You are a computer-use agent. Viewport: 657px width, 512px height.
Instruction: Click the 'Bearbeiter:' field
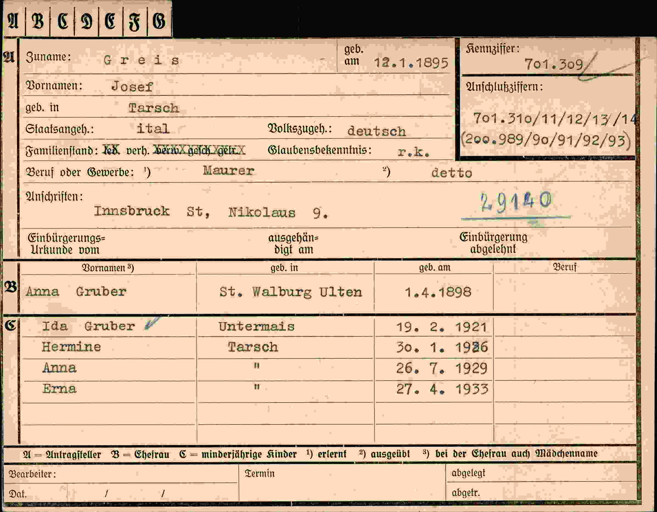point(121,474)
